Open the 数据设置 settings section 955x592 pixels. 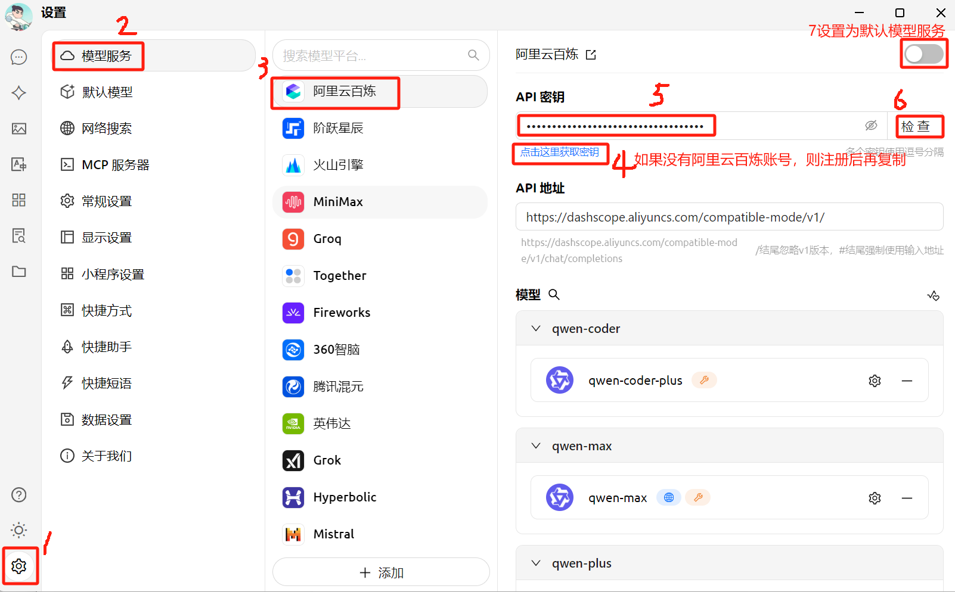point(154,420)
